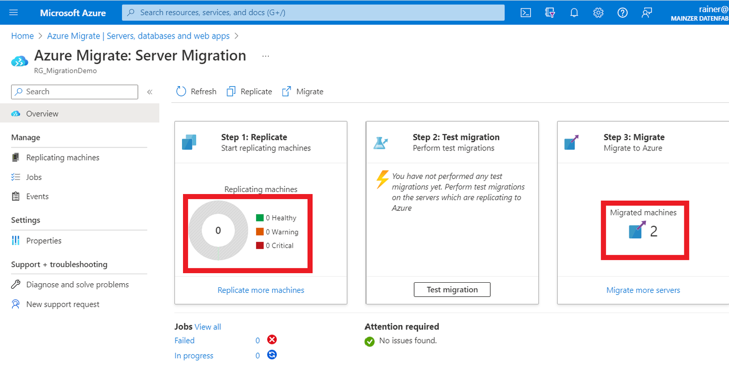Image resolution: width=729 pixels, height=378 pixels.
Task: Click the Migrate icon in the toolbar
Action: [x=286, y=91]
